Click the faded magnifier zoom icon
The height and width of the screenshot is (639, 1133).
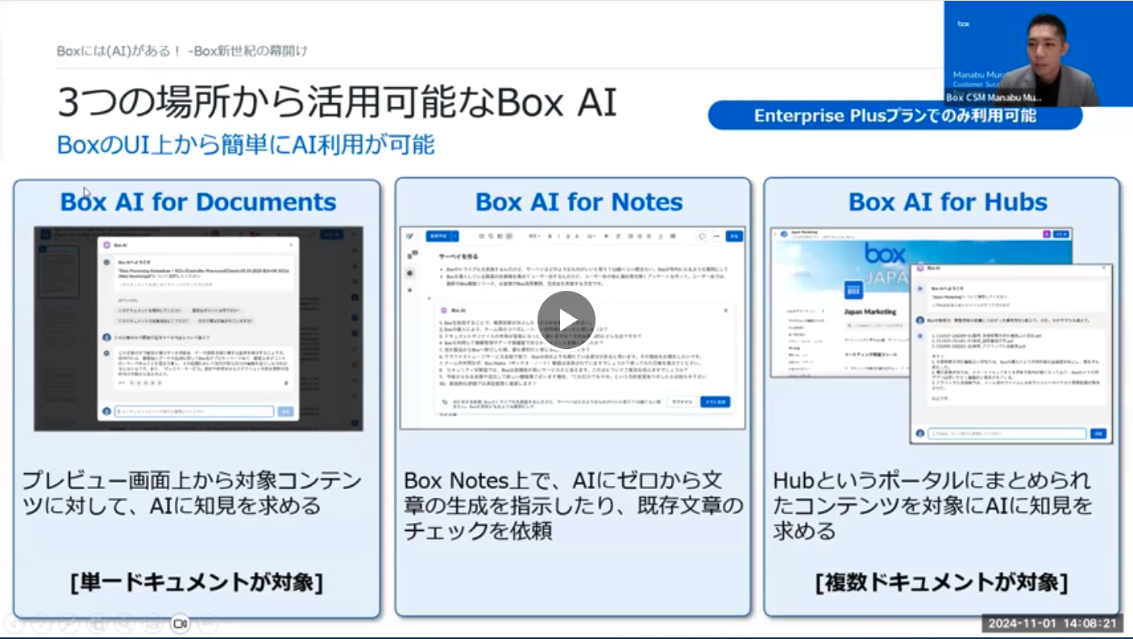coord(125,623)
